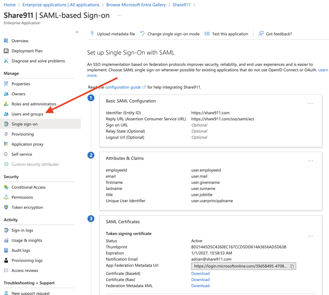
Task: Click Test this application label
Action: click(x=230, y=34)
